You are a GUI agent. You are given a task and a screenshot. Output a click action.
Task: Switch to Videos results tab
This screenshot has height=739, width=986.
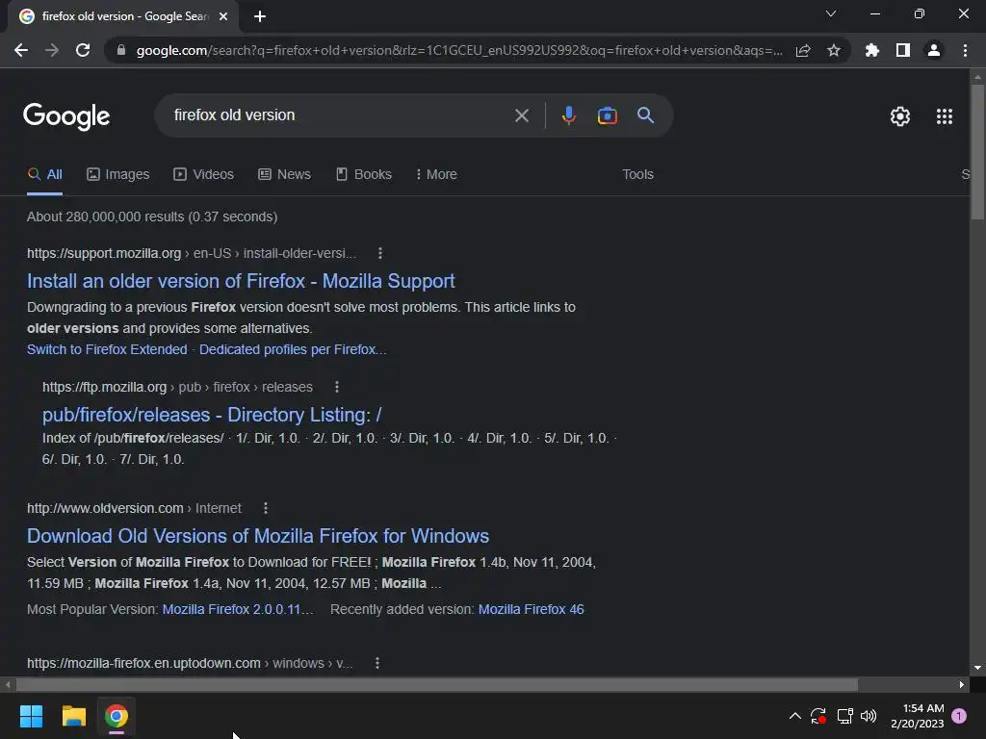(204, 175)
